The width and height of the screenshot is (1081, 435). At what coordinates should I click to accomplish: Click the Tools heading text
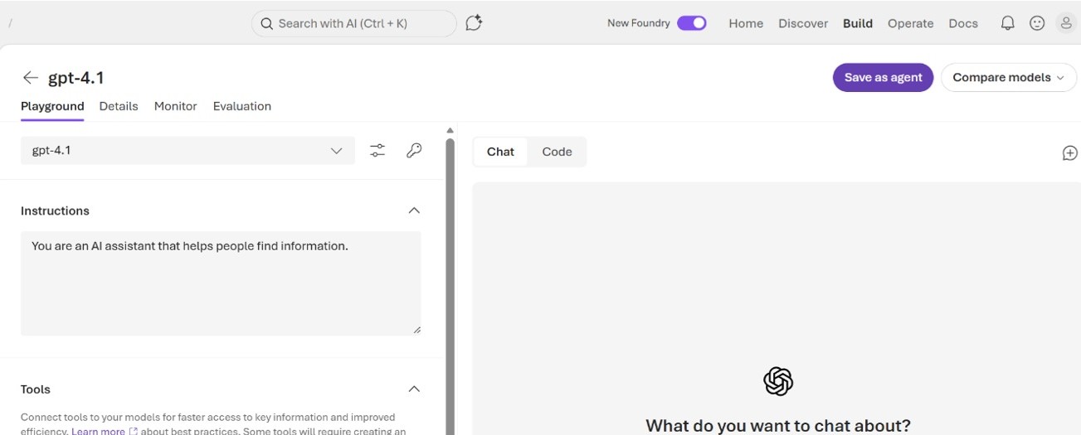click(36, 389)
